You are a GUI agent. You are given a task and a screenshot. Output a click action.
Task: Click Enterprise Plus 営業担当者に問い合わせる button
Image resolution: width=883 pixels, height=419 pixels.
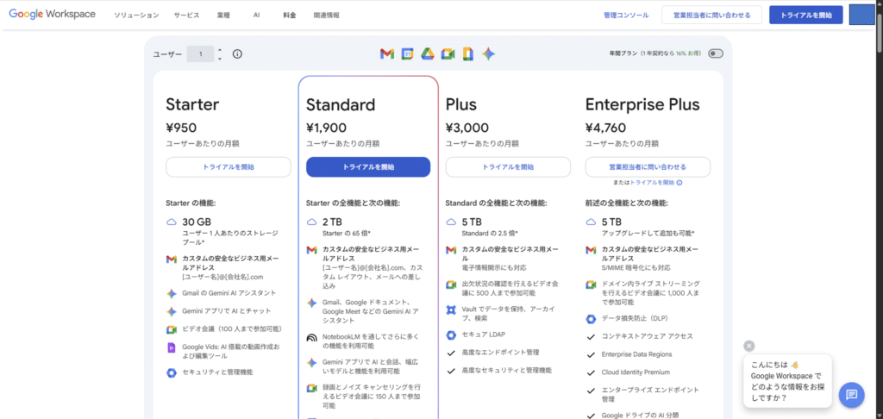pos(648,167)
